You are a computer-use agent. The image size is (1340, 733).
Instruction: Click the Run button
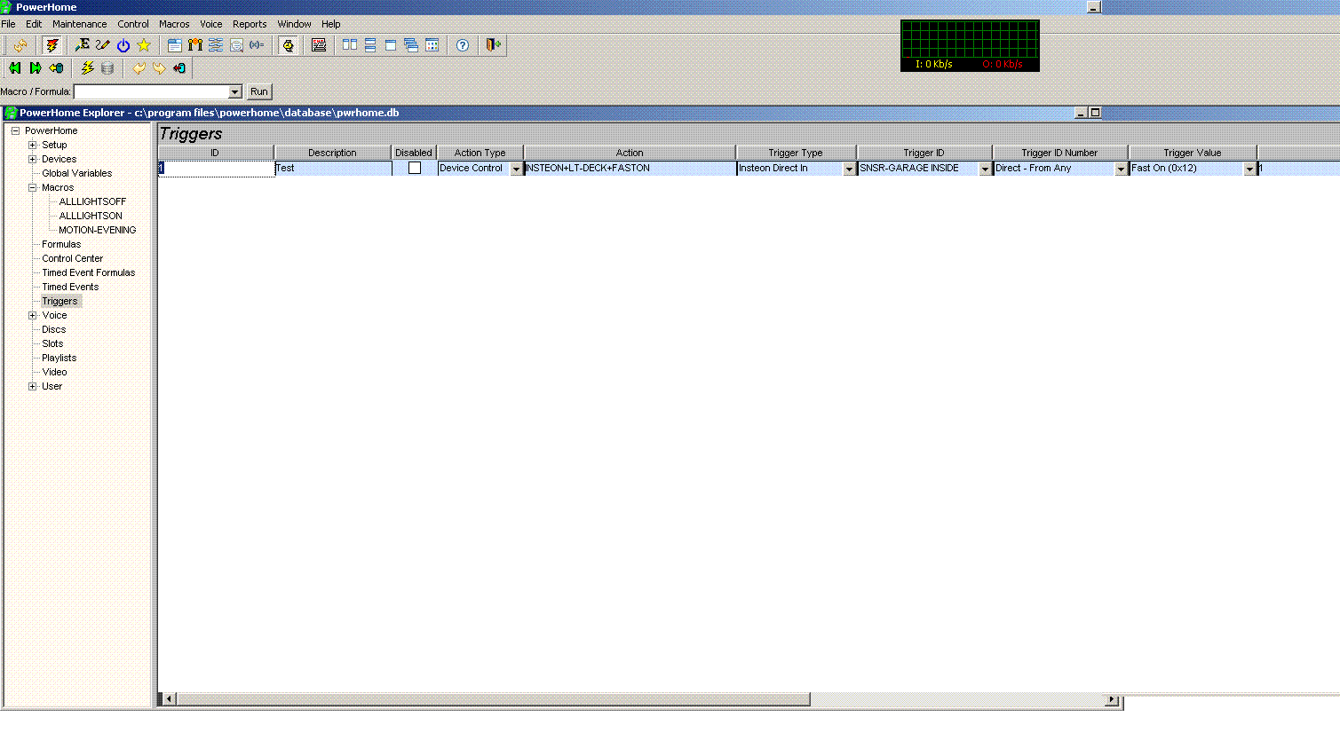tap(259, 91)
